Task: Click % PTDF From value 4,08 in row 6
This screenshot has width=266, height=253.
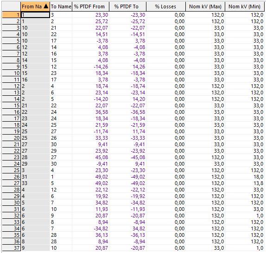Action: point(103,47)
